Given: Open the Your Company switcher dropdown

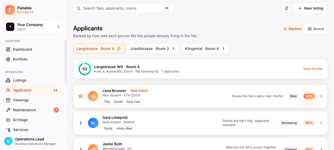Looking at the screenshot, I should pos(33,27).
